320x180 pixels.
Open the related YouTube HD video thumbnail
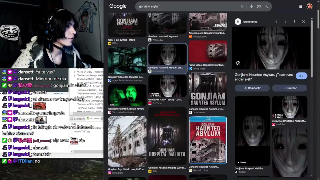click(x=289, y=107)
